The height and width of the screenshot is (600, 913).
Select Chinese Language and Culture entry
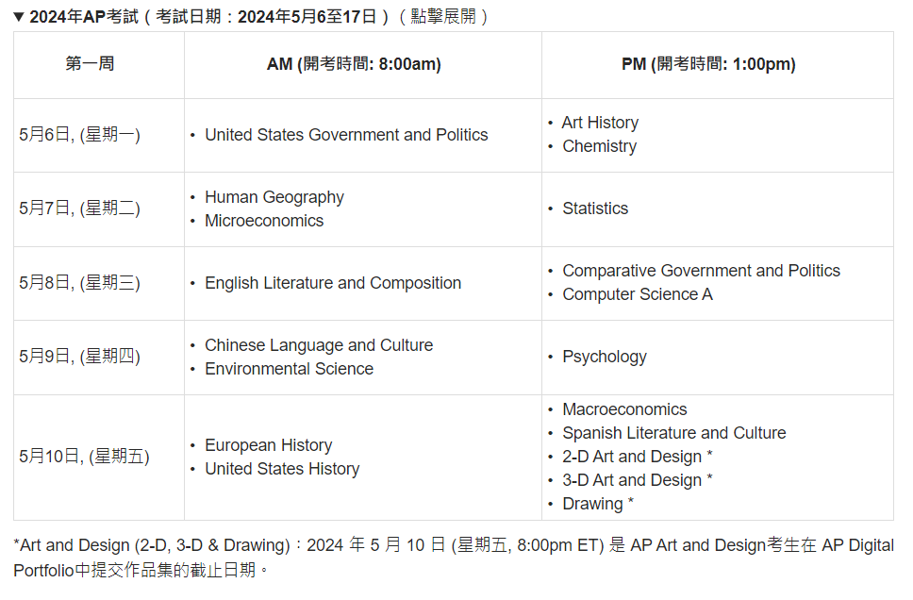click(319, 345)
